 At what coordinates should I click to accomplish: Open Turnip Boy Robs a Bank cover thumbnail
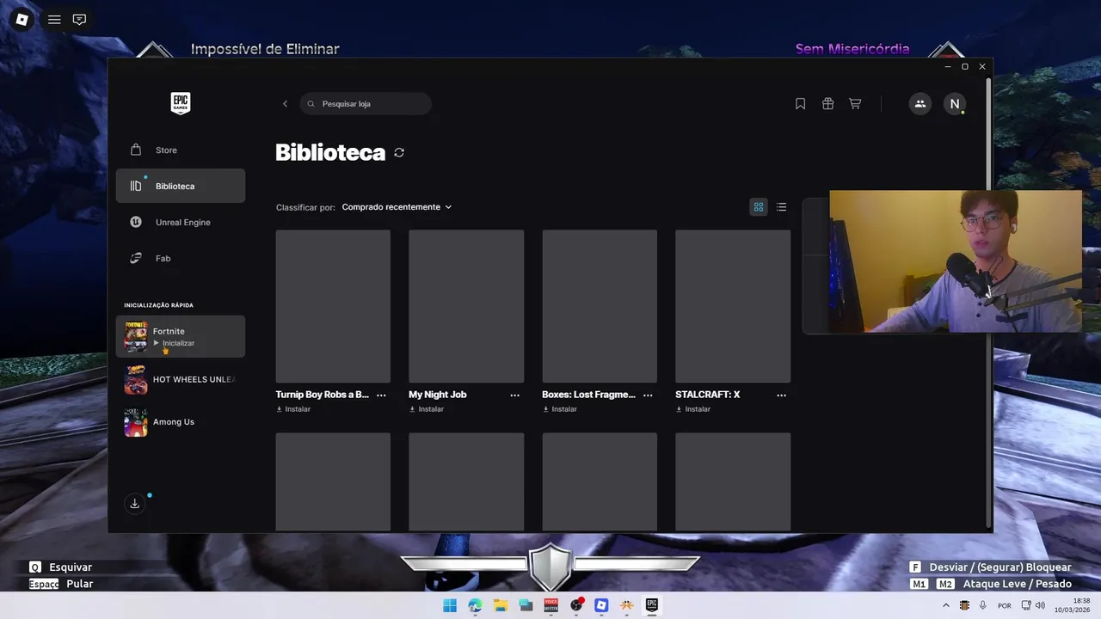333,306
